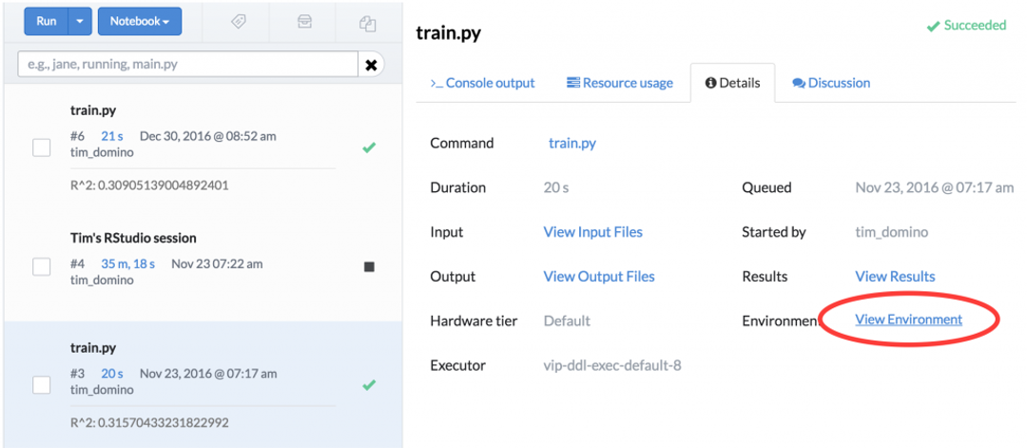The width and height of the screenshot is (1027, 448).
Task: Click the tag icon in the toolbar
Action: pos(239,22)
